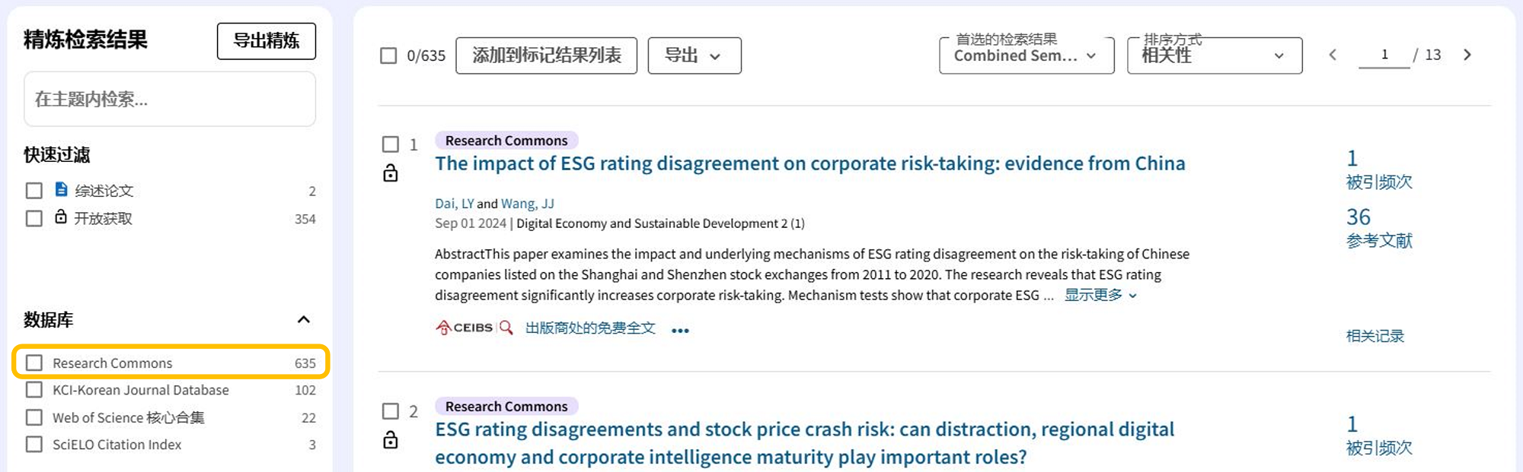Open the three-dots more options menu

tap(680, 331)
